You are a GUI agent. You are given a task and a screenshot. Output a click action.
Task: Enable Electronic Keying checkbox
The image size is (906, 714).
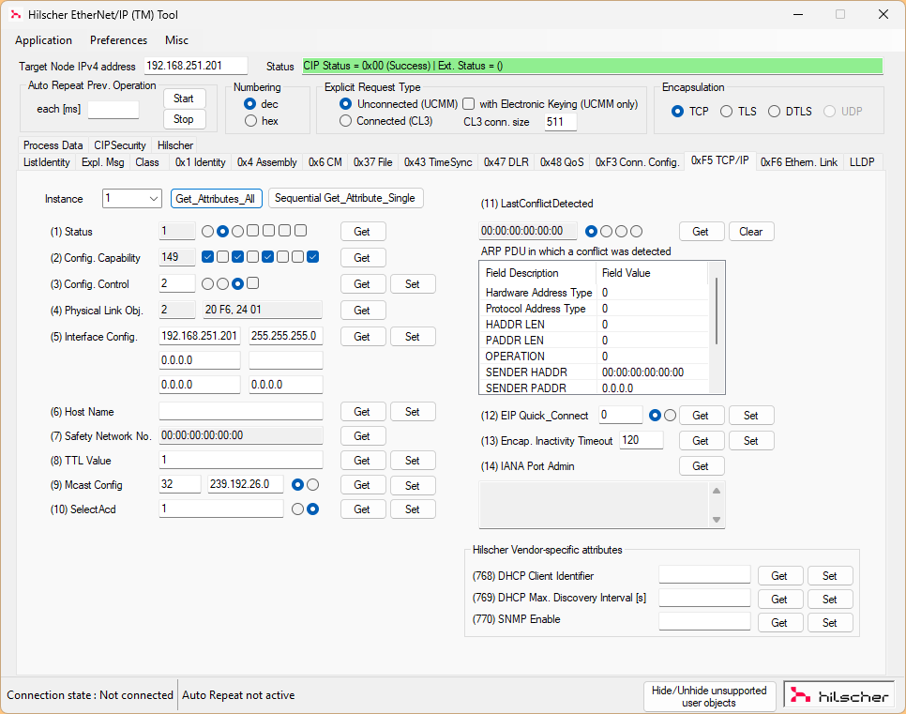(x=469, y=104)
